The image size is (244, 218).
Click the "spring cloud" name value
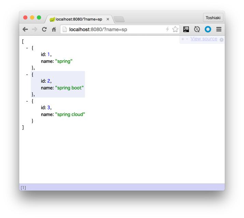(x=70, y=114)
